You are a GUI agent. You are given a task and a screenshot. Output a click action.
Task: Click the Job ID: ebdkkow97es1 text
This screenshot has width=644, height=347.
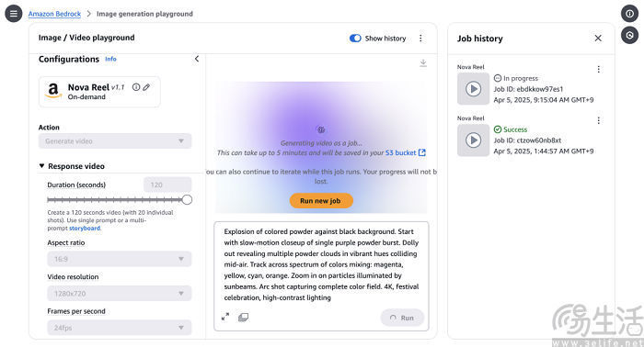tap(528, 89)
